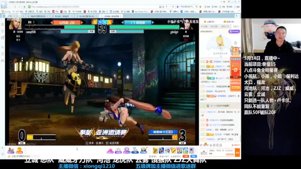Viewport: 301px width, 169px height.
Task: Click the first icon in chat input toolbar
Action: (201, 145)
